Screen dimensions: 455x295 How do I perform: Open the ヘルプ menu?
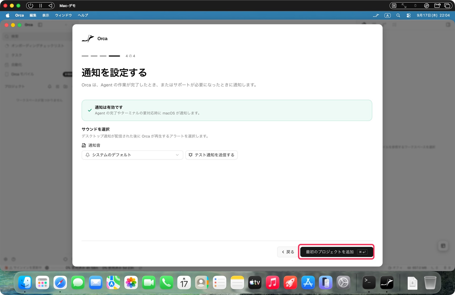(x=83, y=15)
